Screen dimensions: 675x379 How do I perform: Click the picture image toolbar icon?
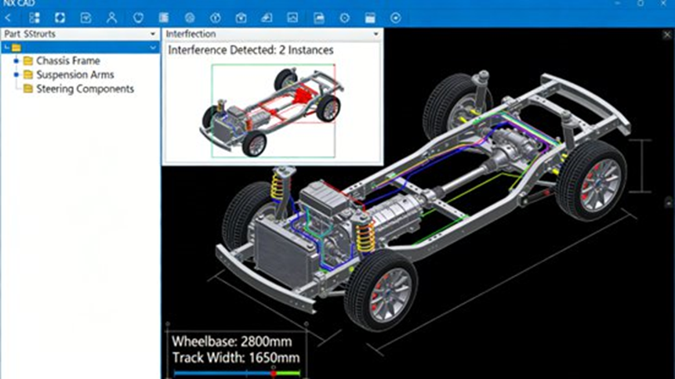tap(292, 17)
